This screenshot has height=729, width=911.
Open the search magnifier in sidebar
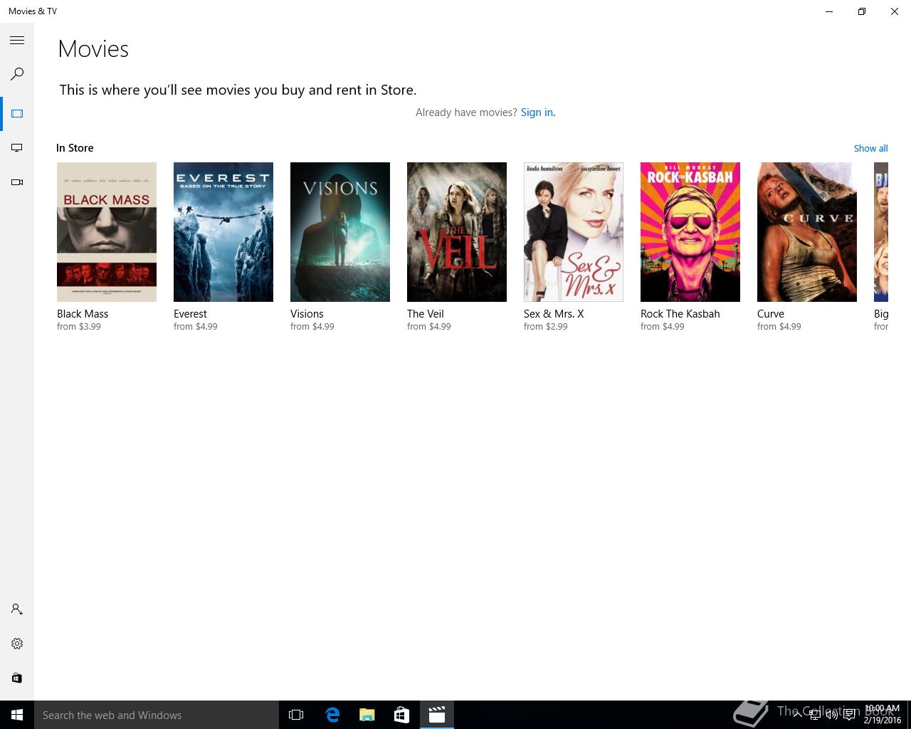pyautogui.click(x=17, y=74)
